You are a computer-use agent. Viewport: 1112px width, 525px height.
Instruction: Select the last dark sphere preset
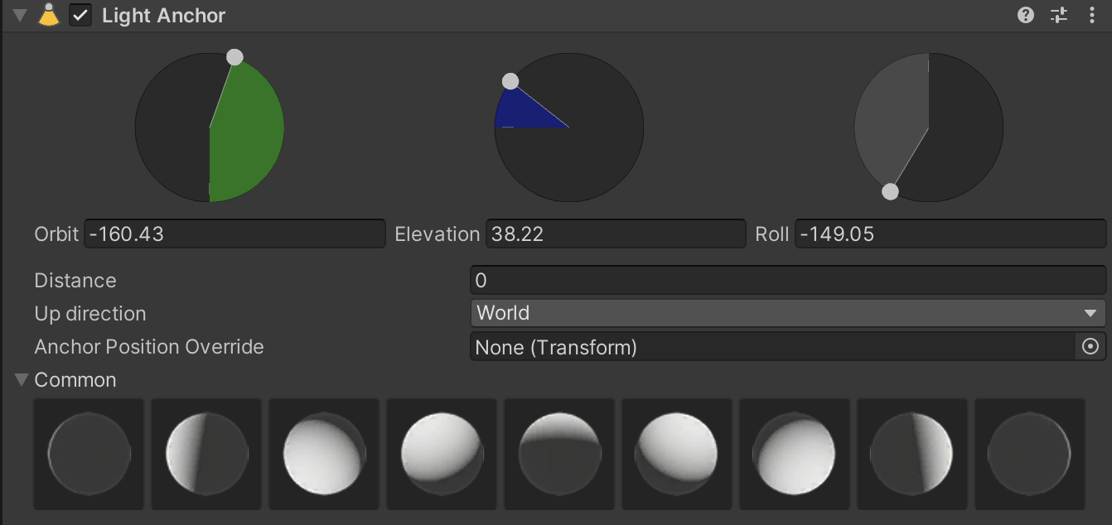(1029, 454)
